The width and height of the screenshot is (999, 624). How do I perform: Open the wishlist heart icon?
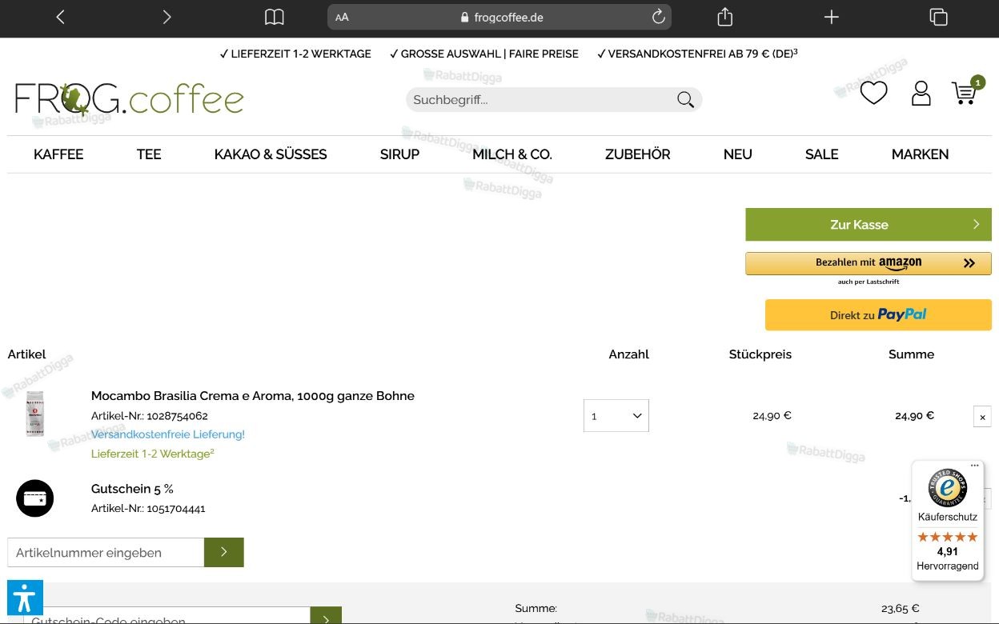point(873,93)
